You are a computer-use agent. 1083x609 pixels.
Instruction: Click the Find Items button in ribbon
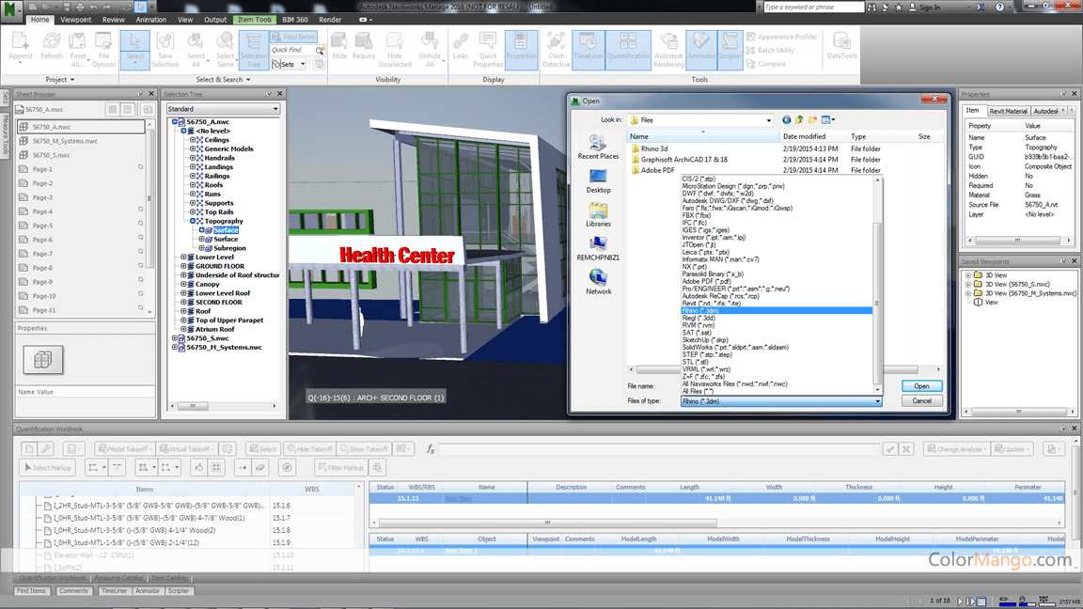(293, 37)
